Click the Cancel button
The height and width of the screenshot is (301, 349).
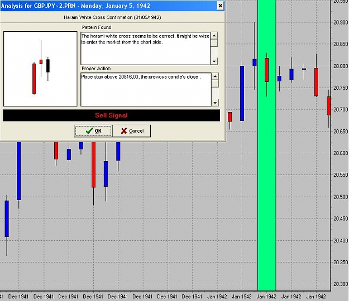[132, 131]
